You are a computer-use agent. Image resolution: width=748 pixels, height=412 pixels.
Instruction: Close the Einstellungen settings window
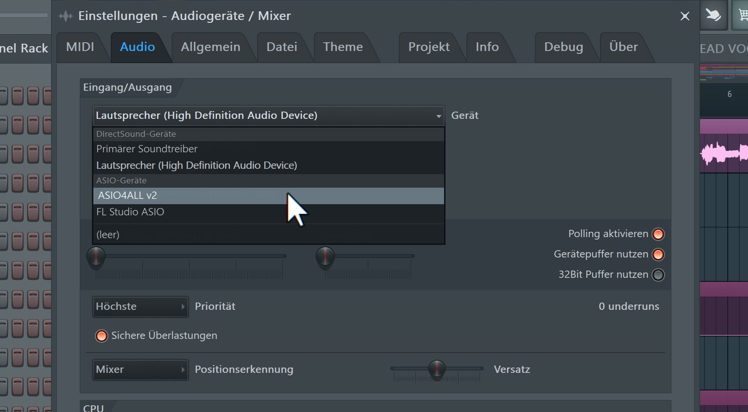[x=685, y=16]
